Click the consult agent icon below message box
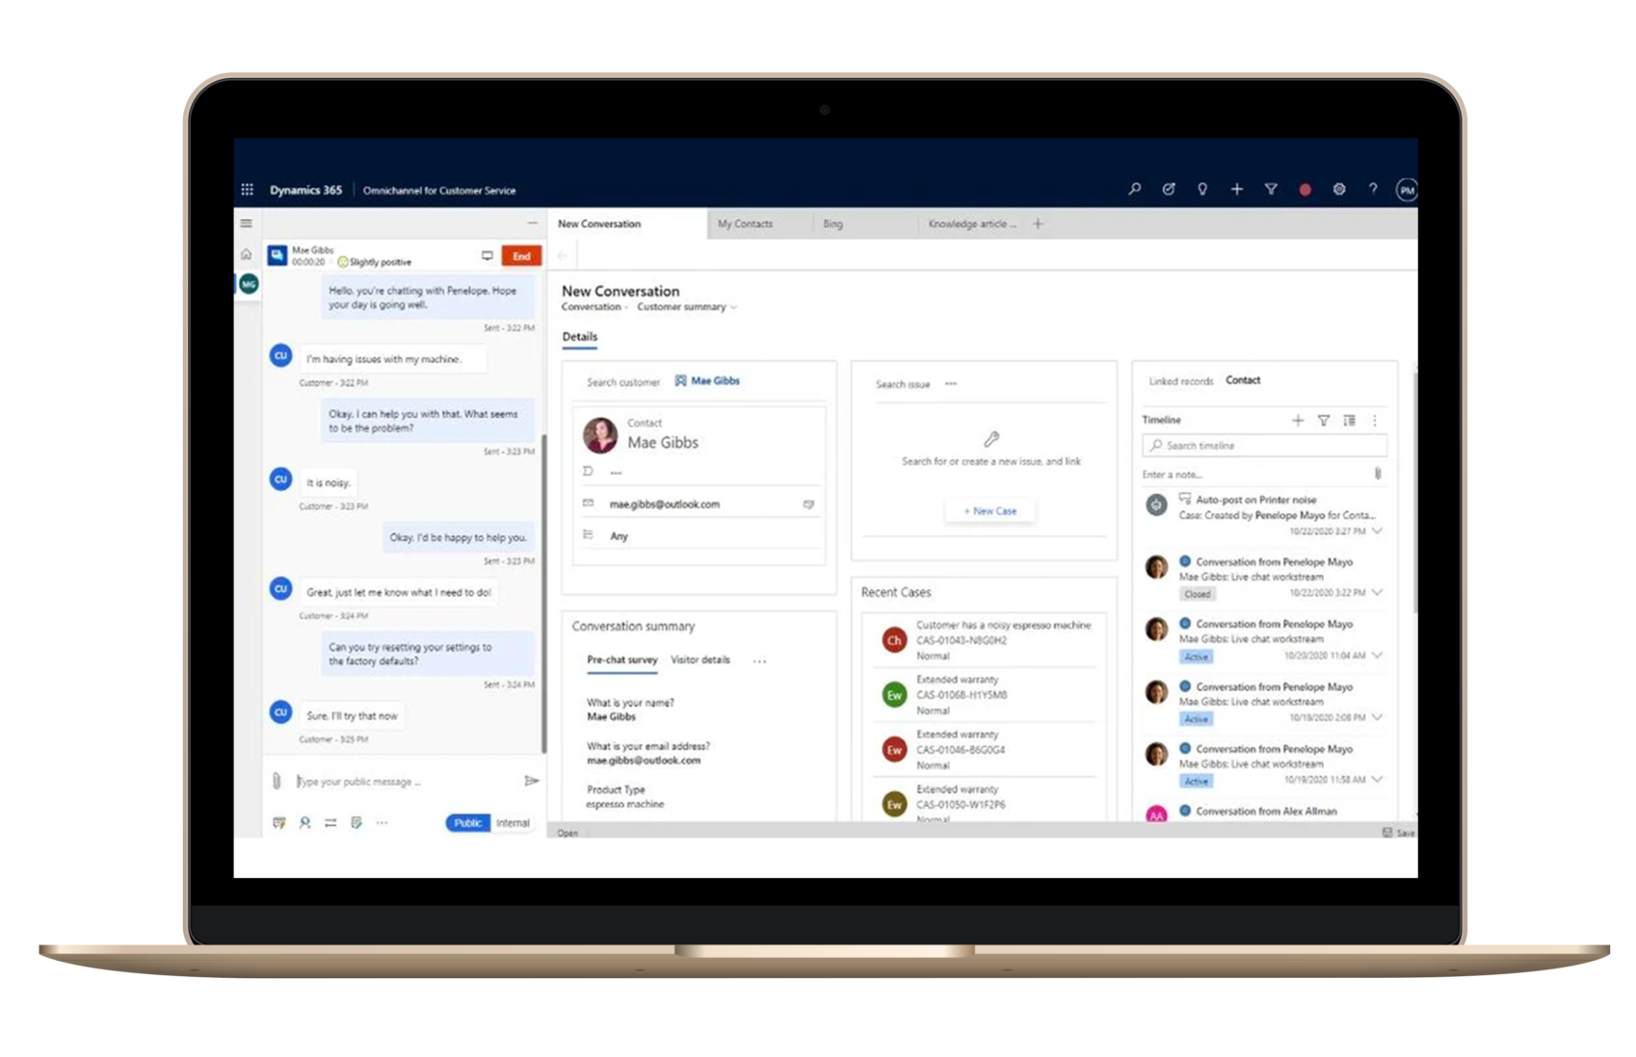The height and width of the screenshot is (1057, 1636). tap(304, 823)
